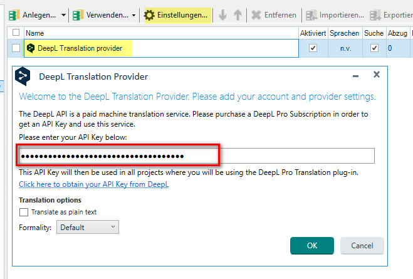Click the Abzug column header

pos(397,33)
